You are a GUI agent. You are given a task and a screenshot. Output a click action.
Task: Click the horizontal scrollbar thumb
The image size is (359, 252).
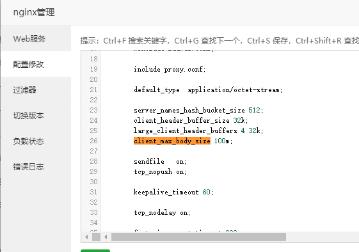click(198, 237)
